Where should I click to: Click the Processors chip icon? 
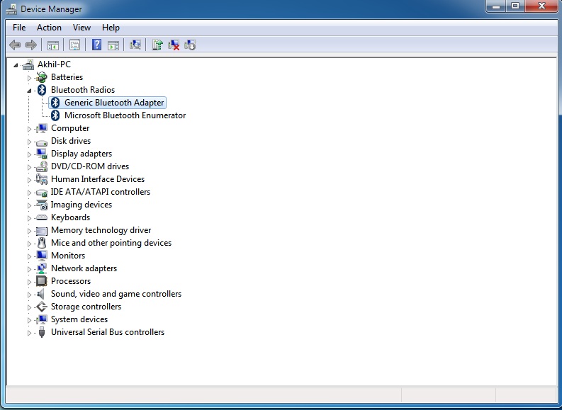pos(42,281)
